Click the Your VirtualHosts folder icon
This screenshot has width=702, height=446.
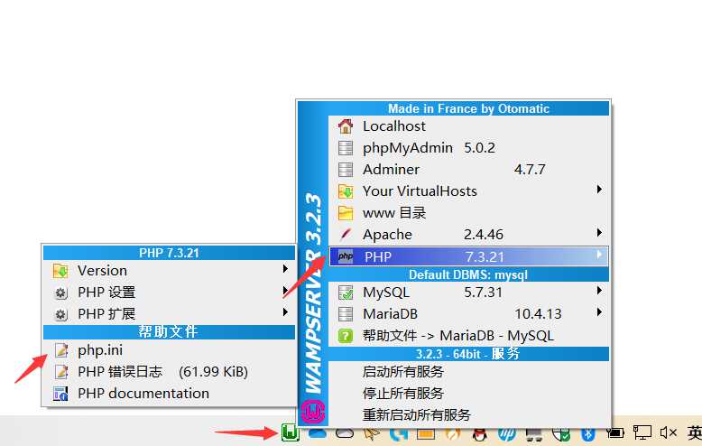click(346, 191)
